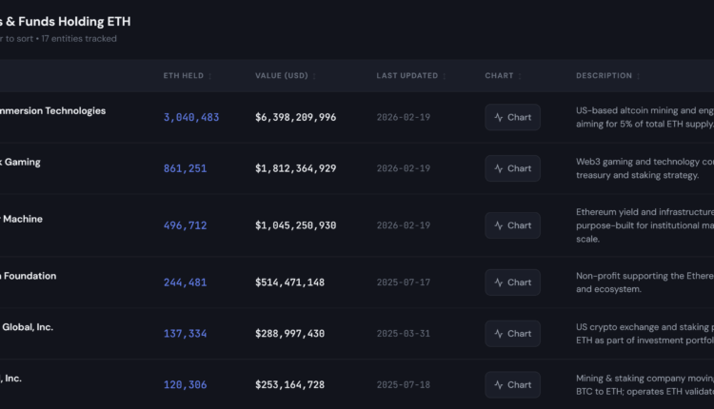The height and width of the screenshot is (409, 714).
Task: Click the sort icon beside ETH HELD header
Action: pyautogui.click(x=211, y=76)
